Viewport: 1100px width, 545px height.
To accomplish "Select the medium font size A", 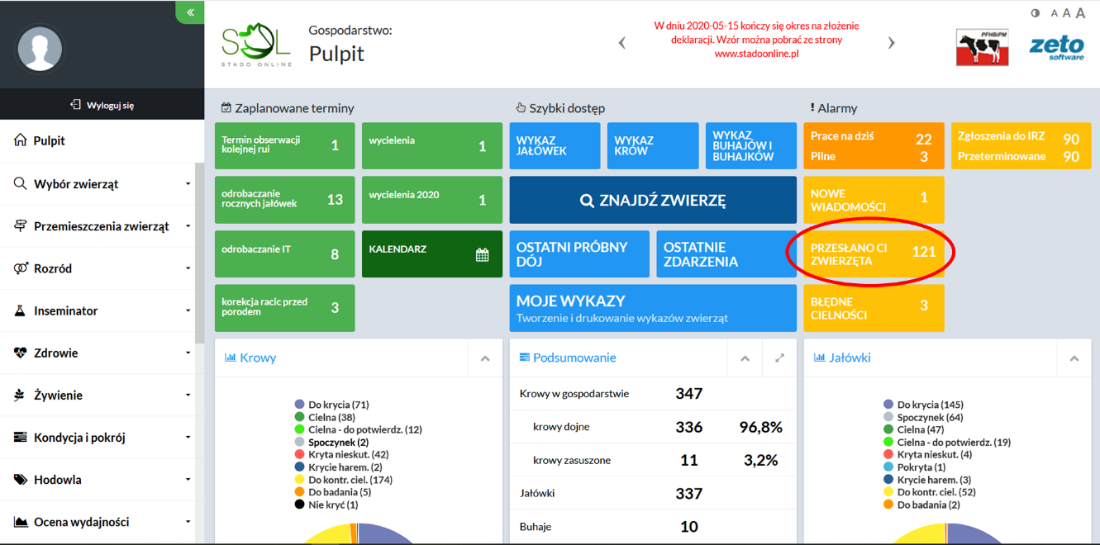I will 1067,13.
